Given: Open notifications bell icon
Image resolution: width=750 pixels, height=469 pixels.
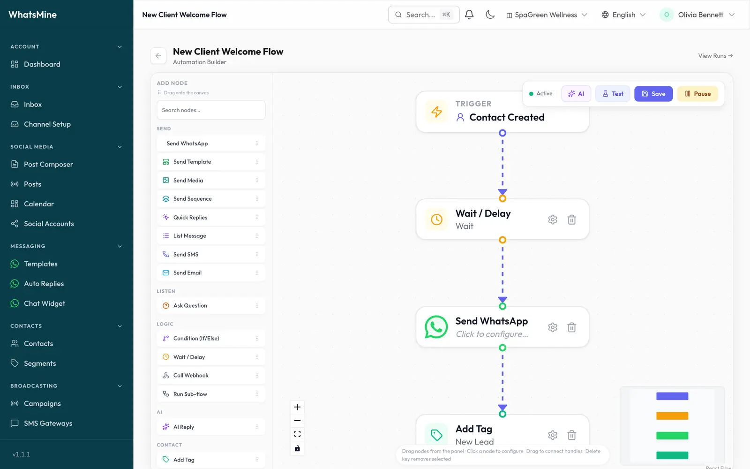Looking at the screenshot, I should coord(469,15).
